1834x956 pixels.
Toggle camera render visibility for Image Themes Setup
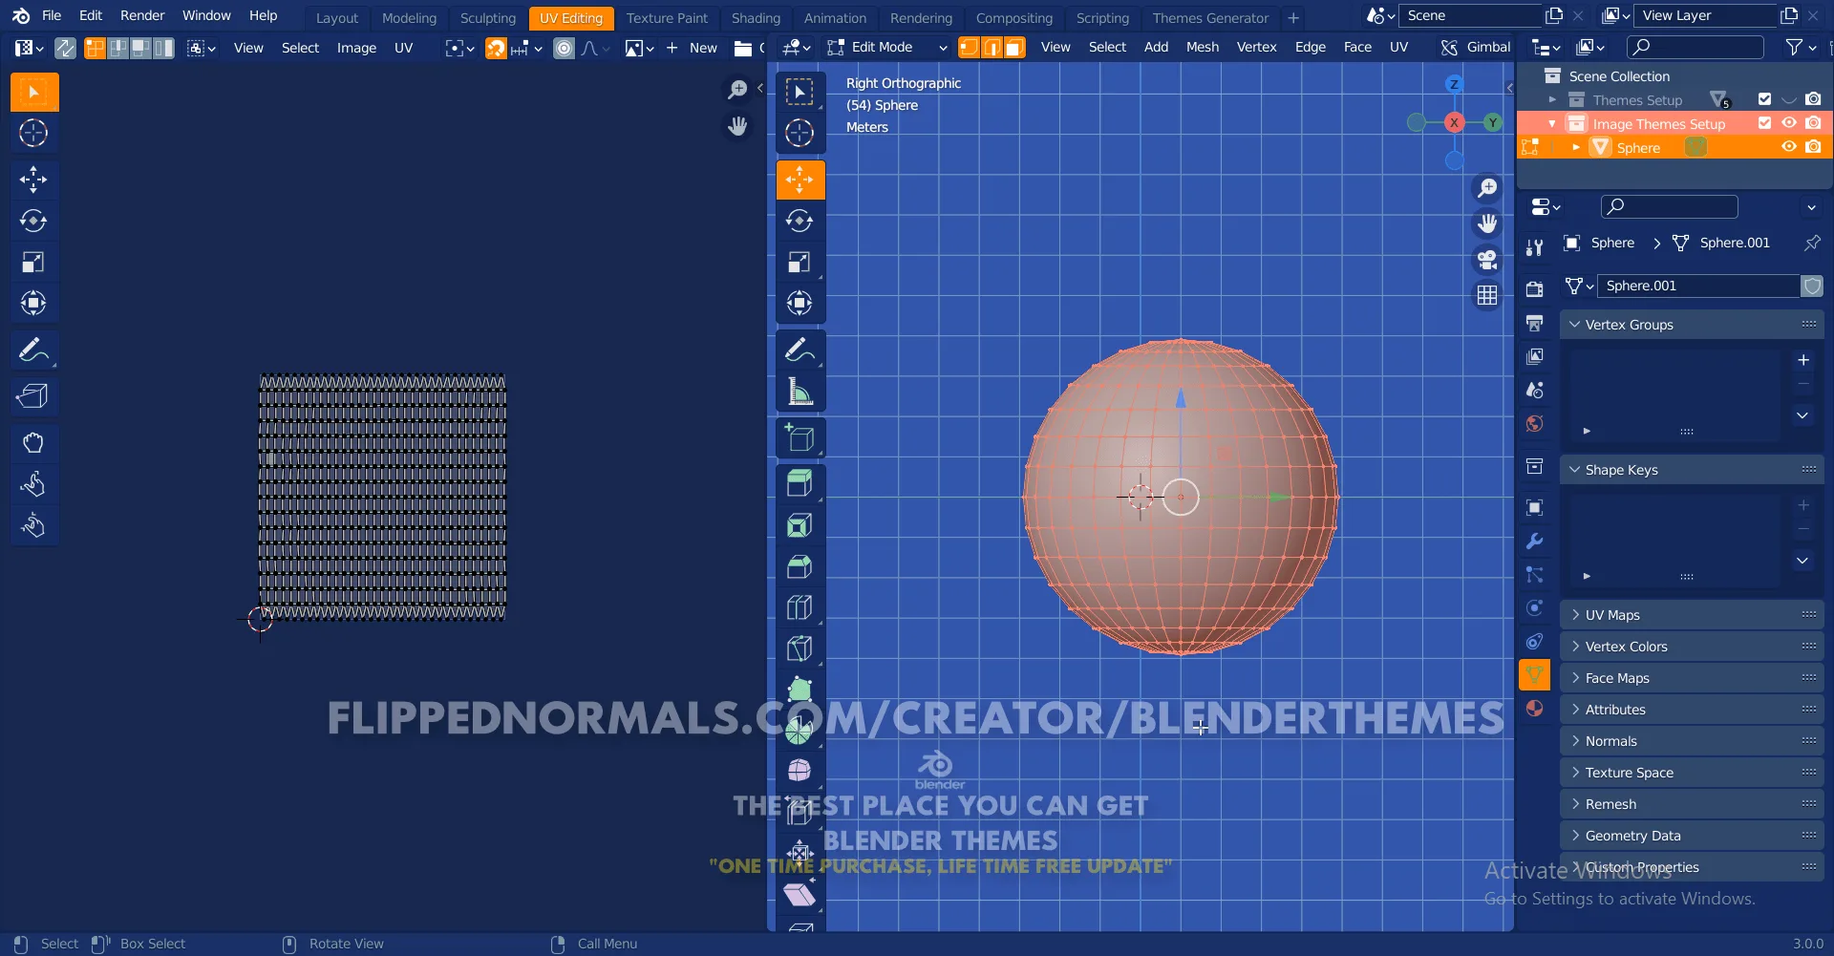click(1813, 123)
